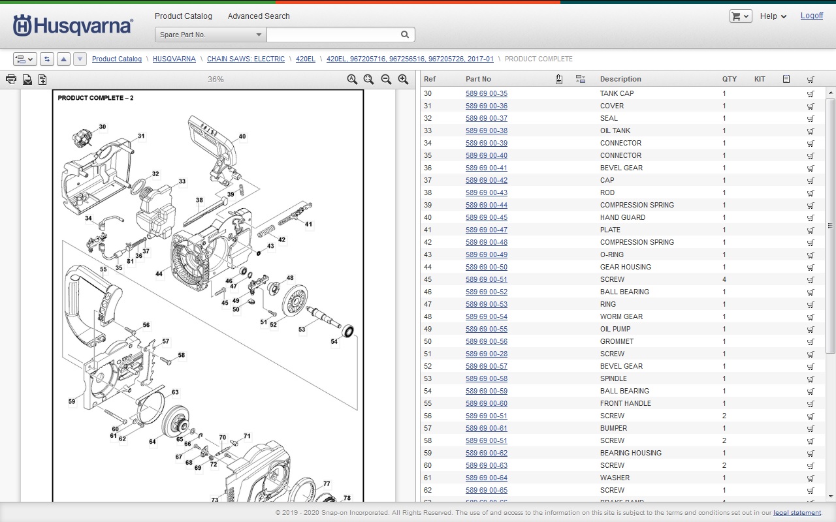Viewport: 836px width, 522px height.
Task: Click the zoom out magnifier icon
Action: coord(386,80)
